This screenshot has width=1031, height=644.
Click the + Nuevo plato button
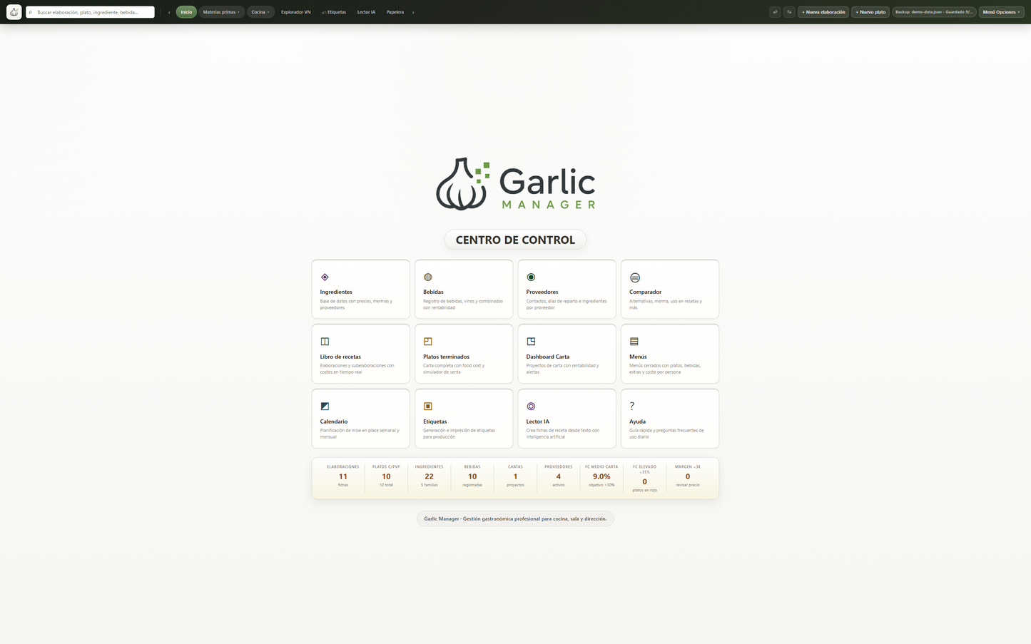870,12
